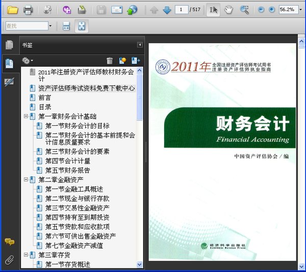Image resolution: width=306 pixels, height=272 pixels.
Task: Click bookmark list scroll up arrow
Action: pos(140,70)
